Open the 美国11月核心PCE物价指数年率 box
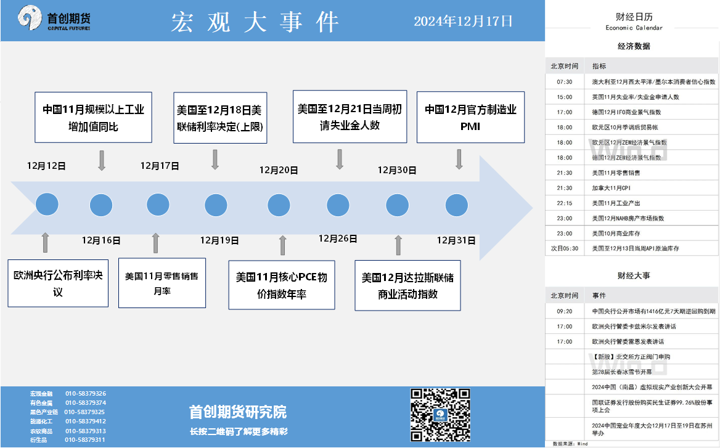Screen dimensions: 720x448 (x=282, y=285)
